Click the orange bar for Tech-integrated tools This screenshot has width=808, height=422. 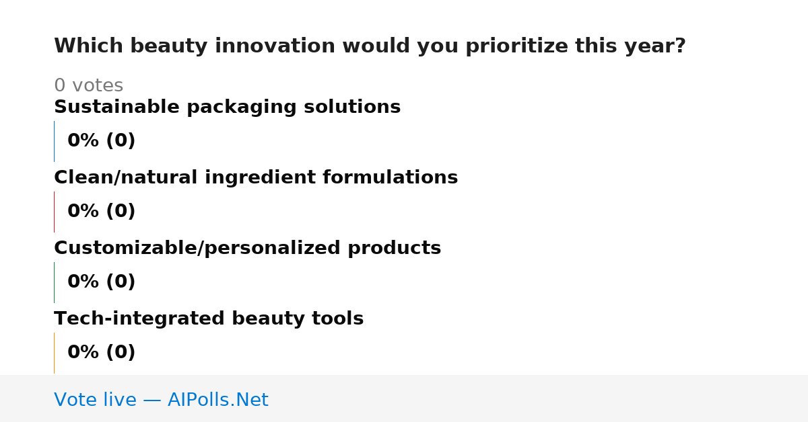click(55, 353)
